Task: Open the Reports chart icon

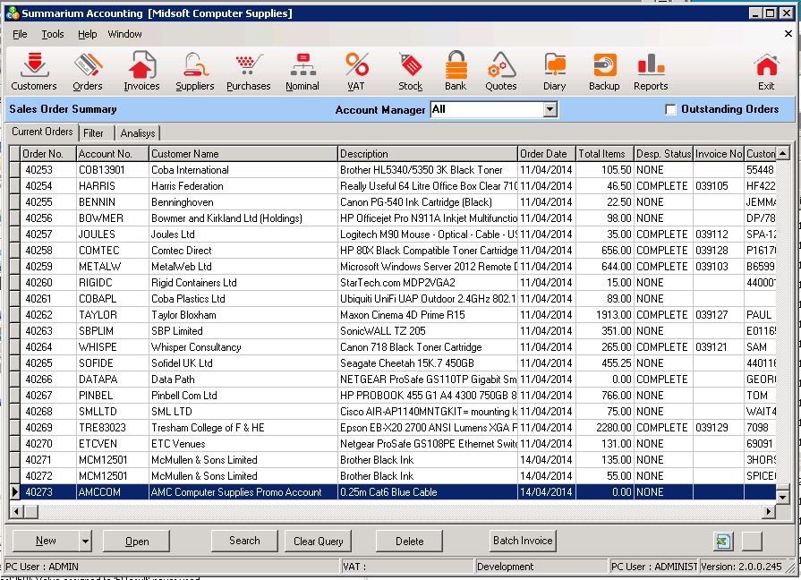Action: 651,72
